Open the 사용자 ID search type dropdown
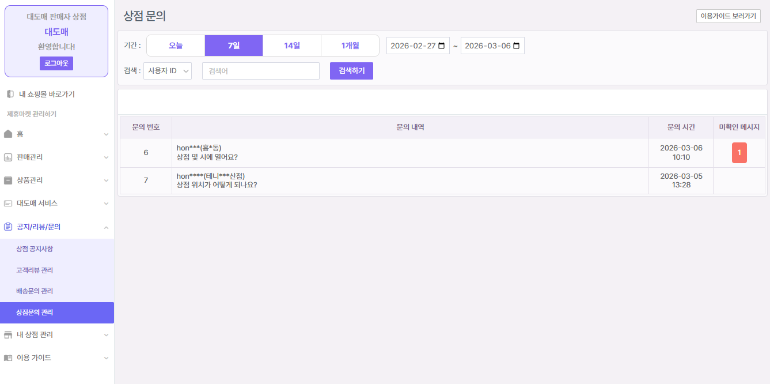Image resolution: width=770 pixels, height=384 pixels. click(x=168, y=71)
